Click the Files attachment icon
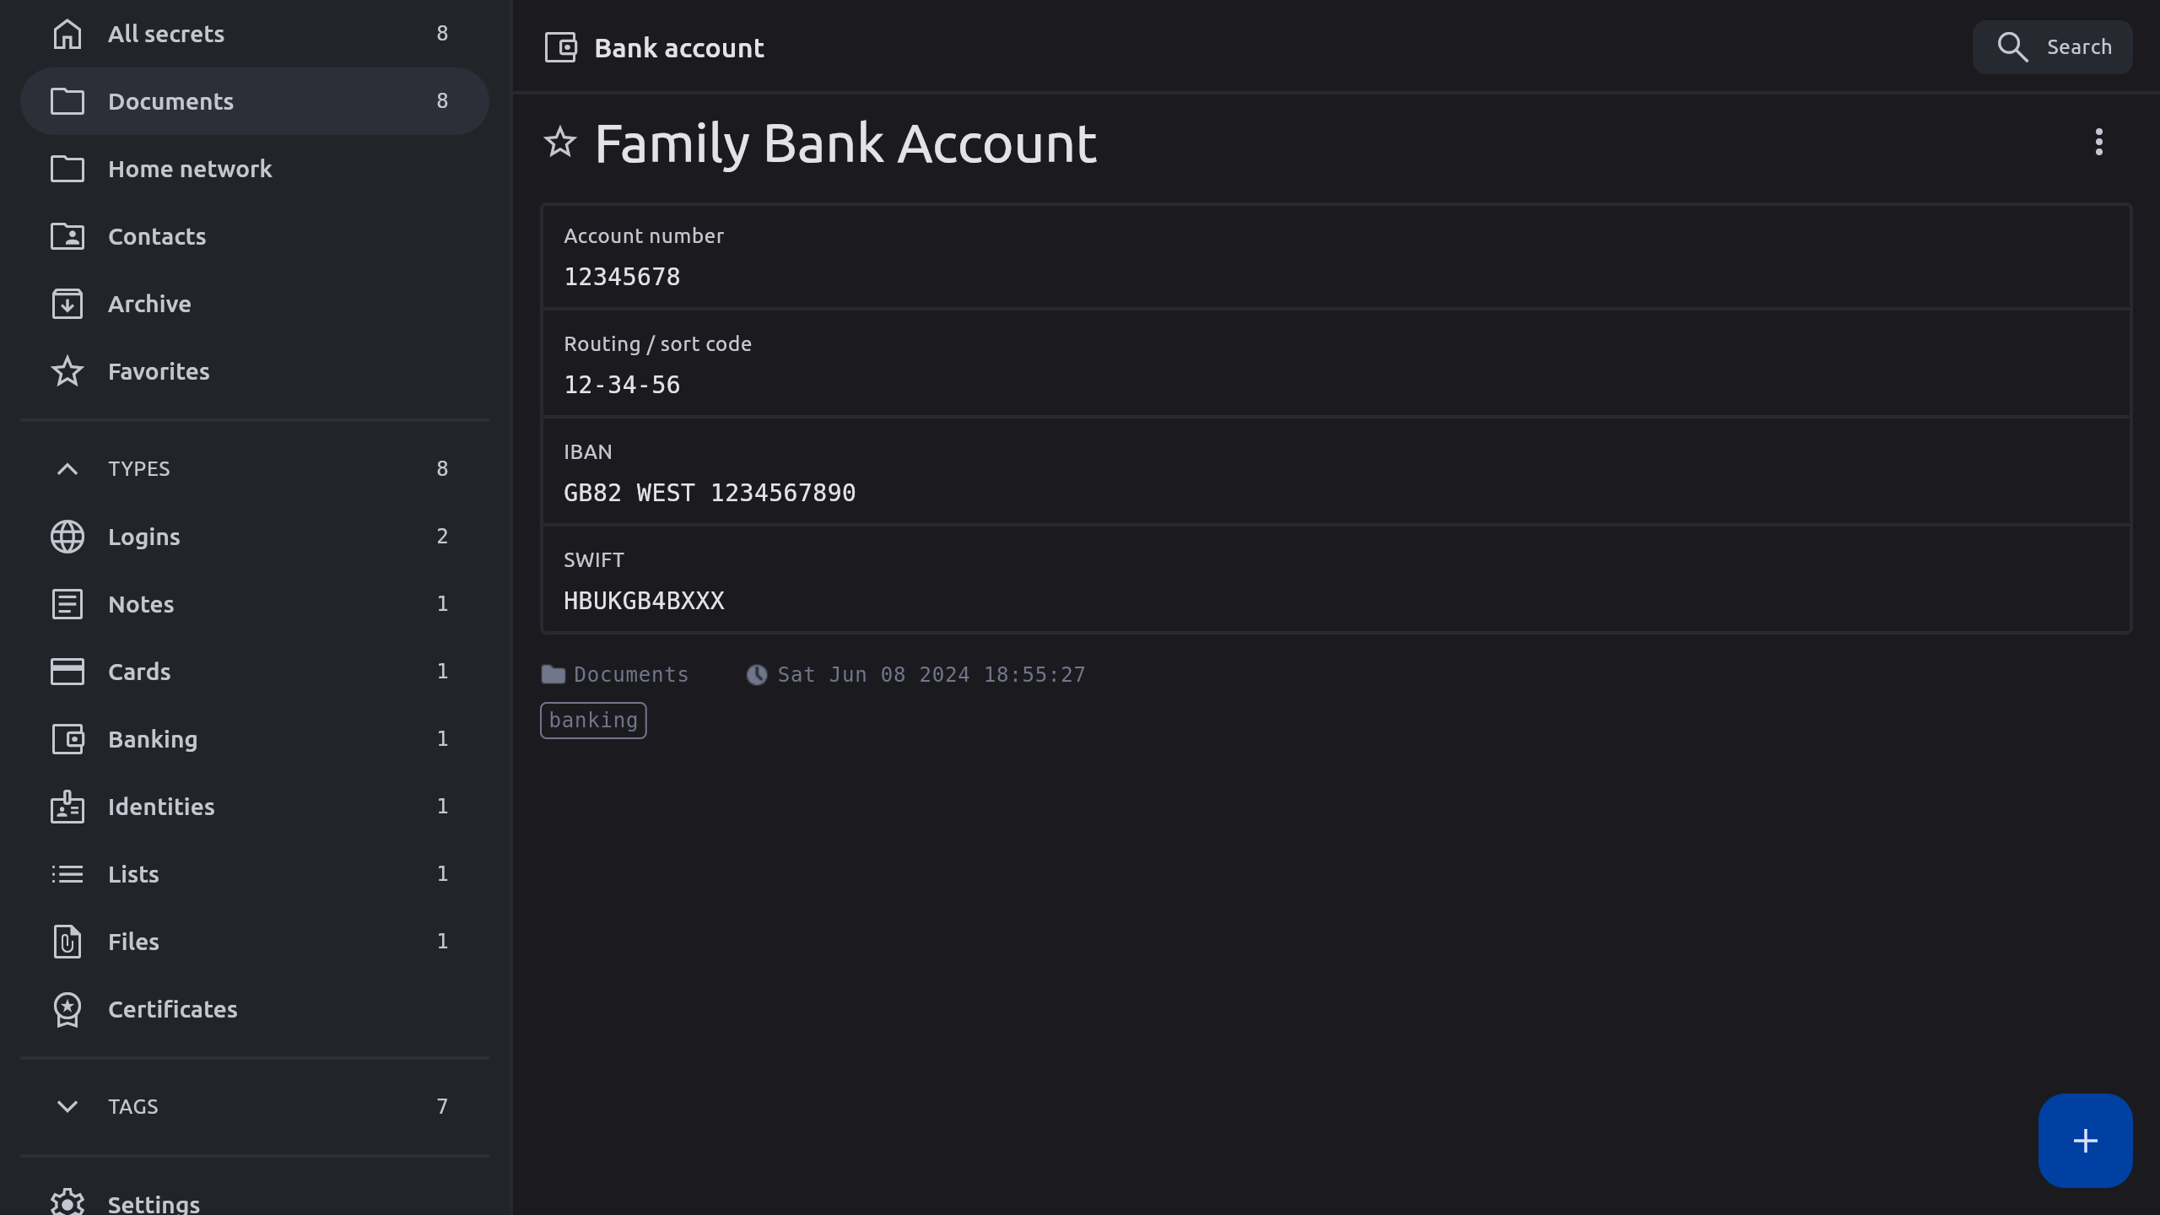Screen dimensions: 2160x1215 tap(67, 942)
